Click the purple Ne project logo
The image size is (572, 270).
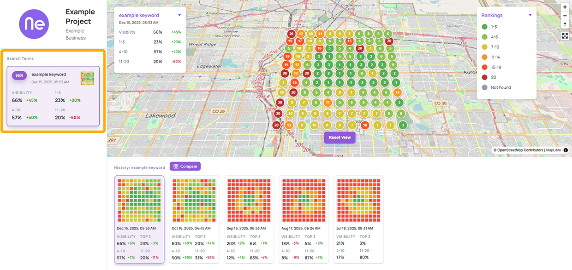[34, 24]
